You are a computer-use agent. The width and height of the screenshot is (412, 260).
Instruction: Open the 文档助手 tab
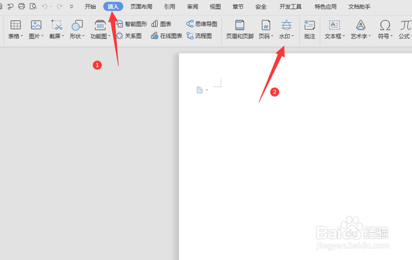tap(360, 7)
